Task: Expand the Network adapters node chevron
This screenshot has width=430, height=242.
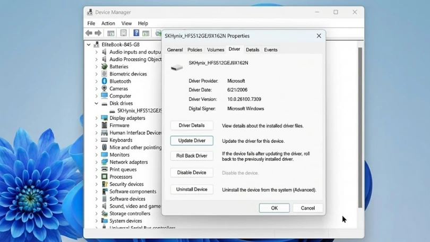Action: coord(96,162)
